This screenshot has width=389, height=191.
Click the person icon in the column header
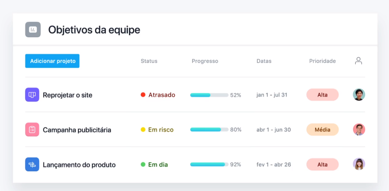pos(359,61)
